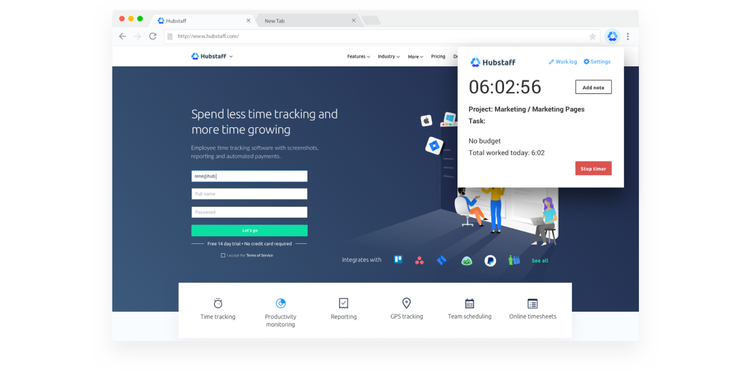Screen dimensions: 752x371
Task: Open the extension Settings link
Action: pos(597,62)
